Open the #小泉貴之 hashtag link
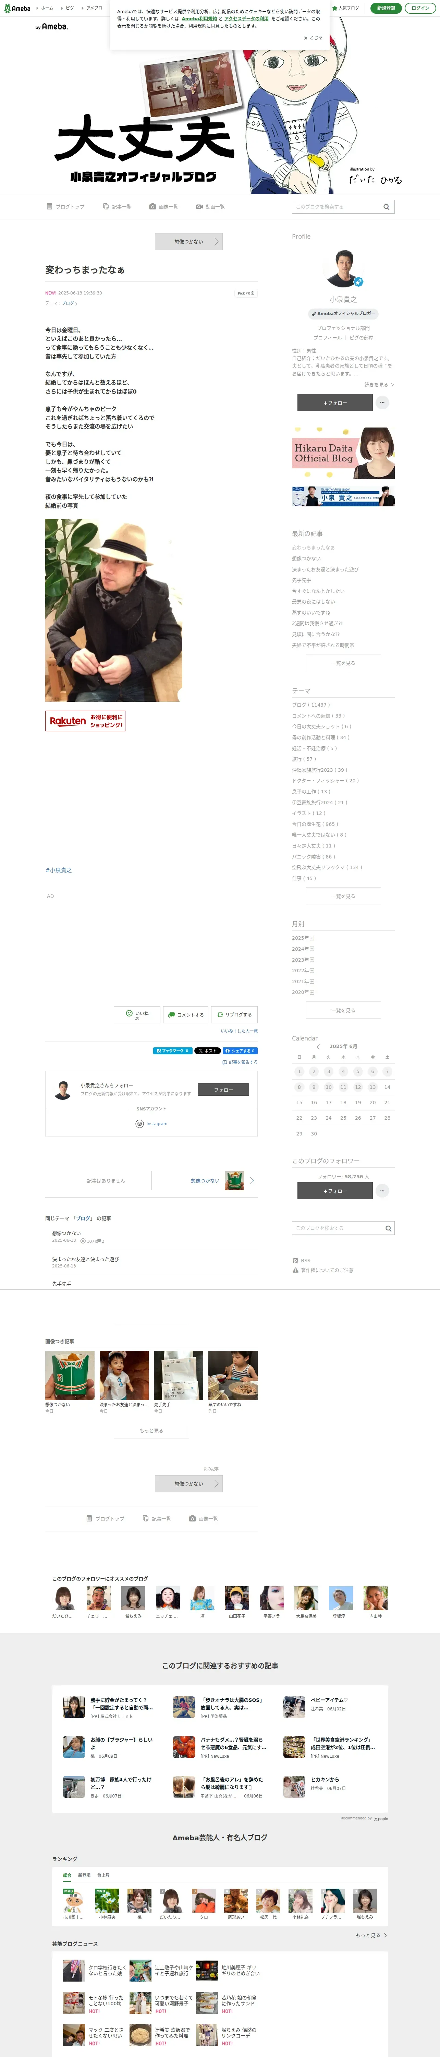The height and width of the screenshot is (2057, 440). [x=58, y=870]
